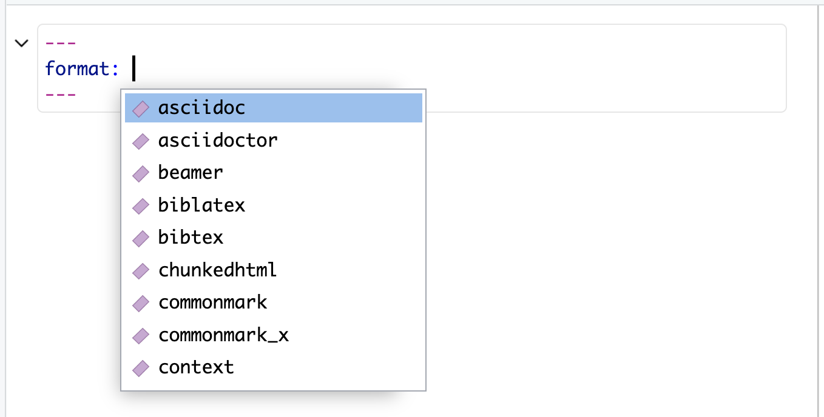
Task: Select asciidoc from the completion list
Action: point(201,108)
